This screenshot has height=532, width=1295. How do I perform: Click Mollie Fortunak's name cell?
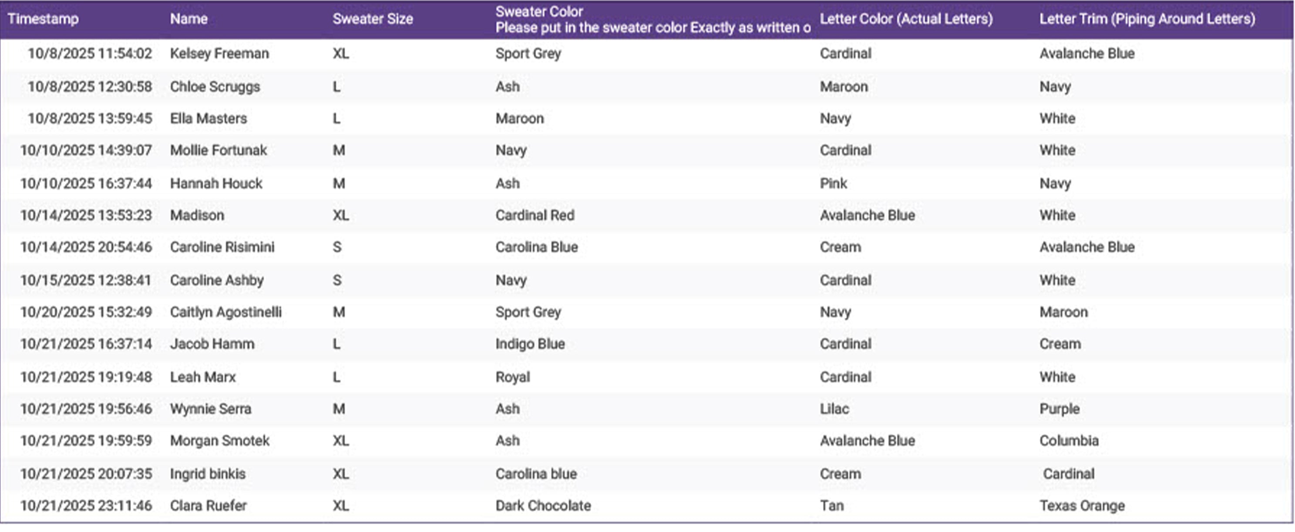click(218, 150)
